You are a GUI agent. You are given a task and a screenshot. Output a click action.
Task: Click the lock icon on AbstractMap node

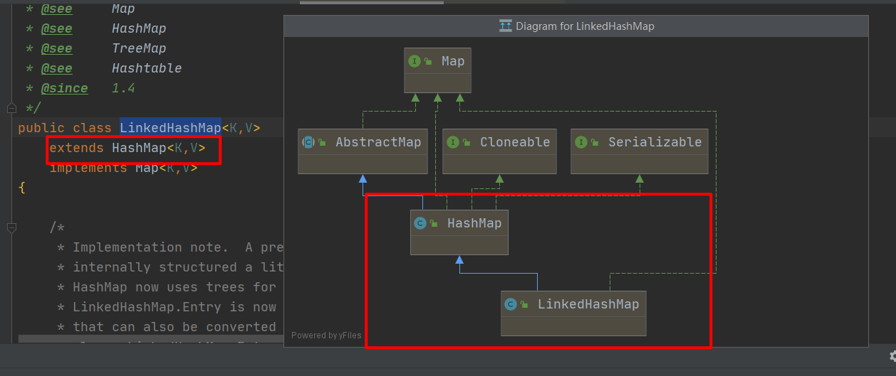pos(323,143)
